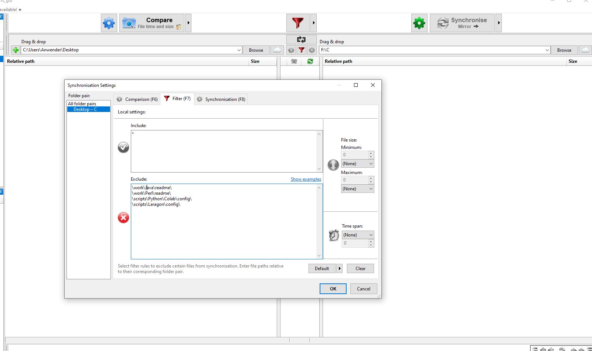Swap left and right sides
592x351 pixels.
(302, 40)
